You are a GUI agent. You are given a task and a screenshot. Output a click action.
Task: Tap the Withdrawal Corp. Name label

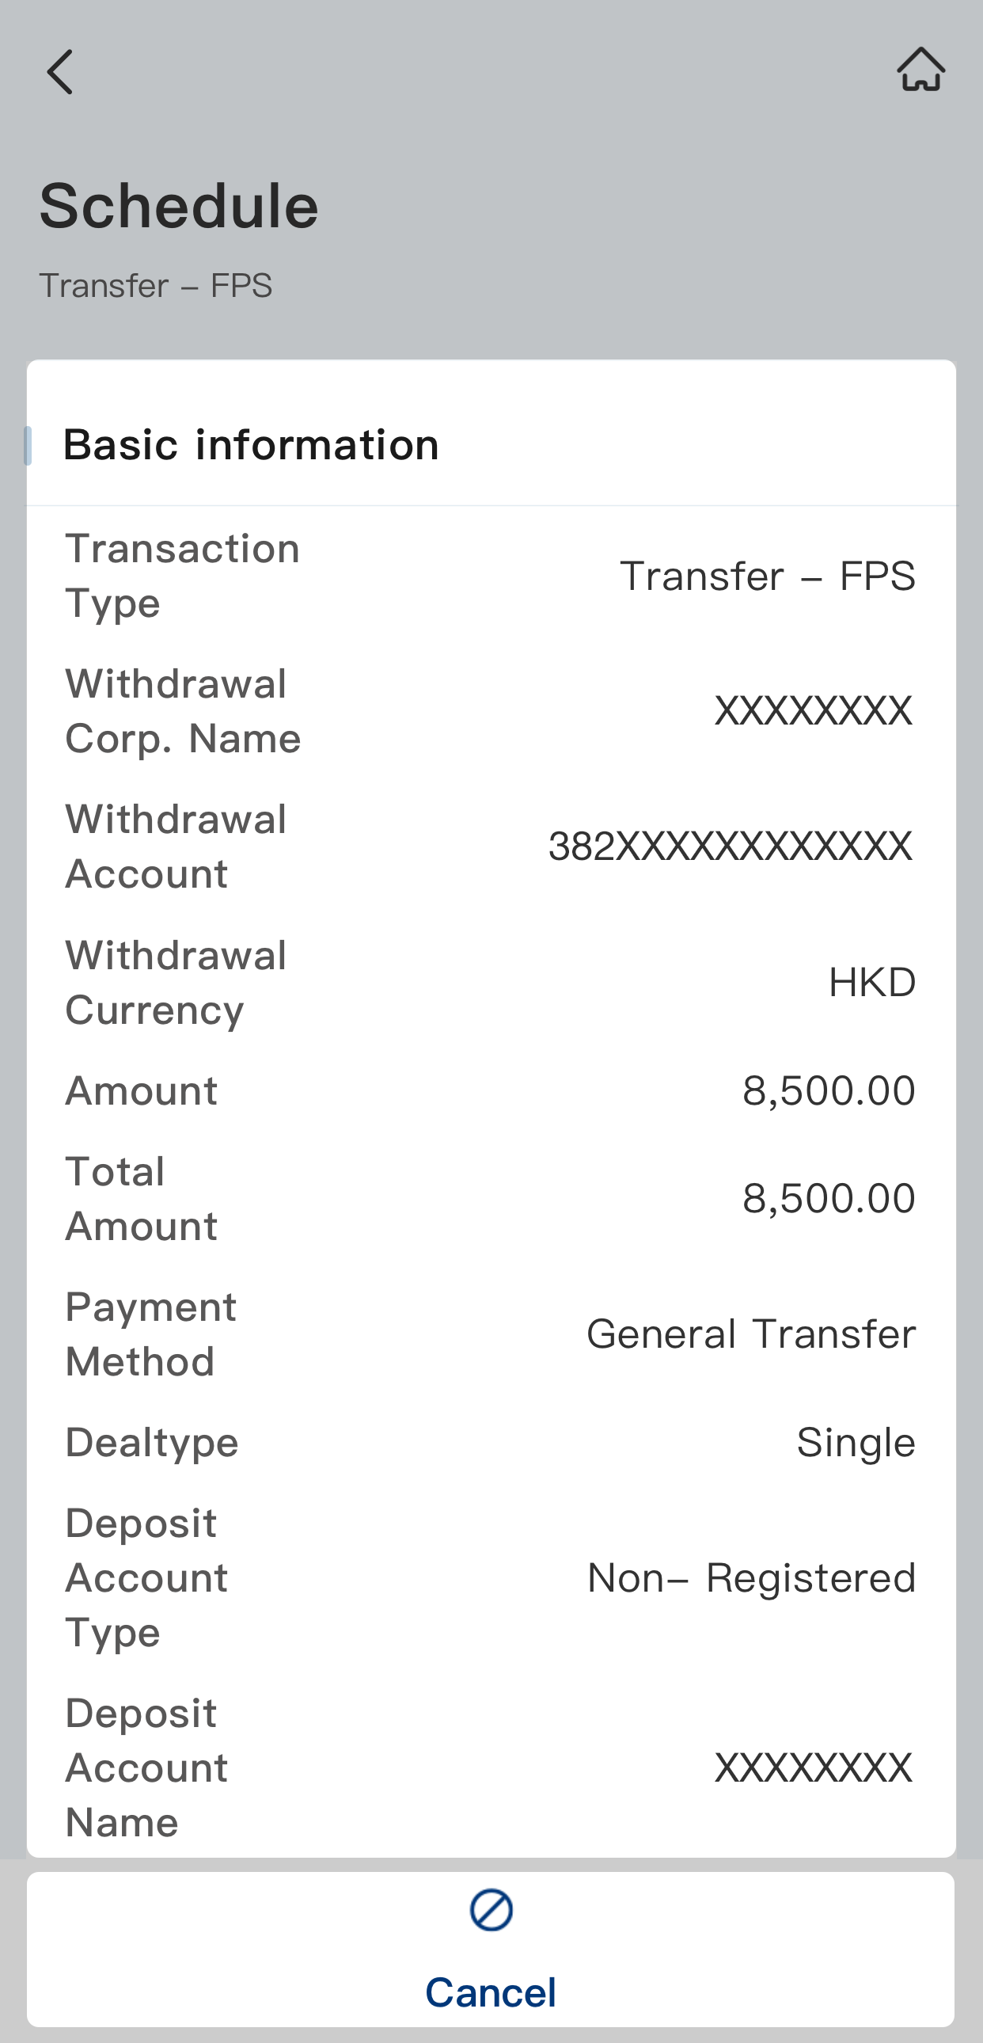point(183,710)
